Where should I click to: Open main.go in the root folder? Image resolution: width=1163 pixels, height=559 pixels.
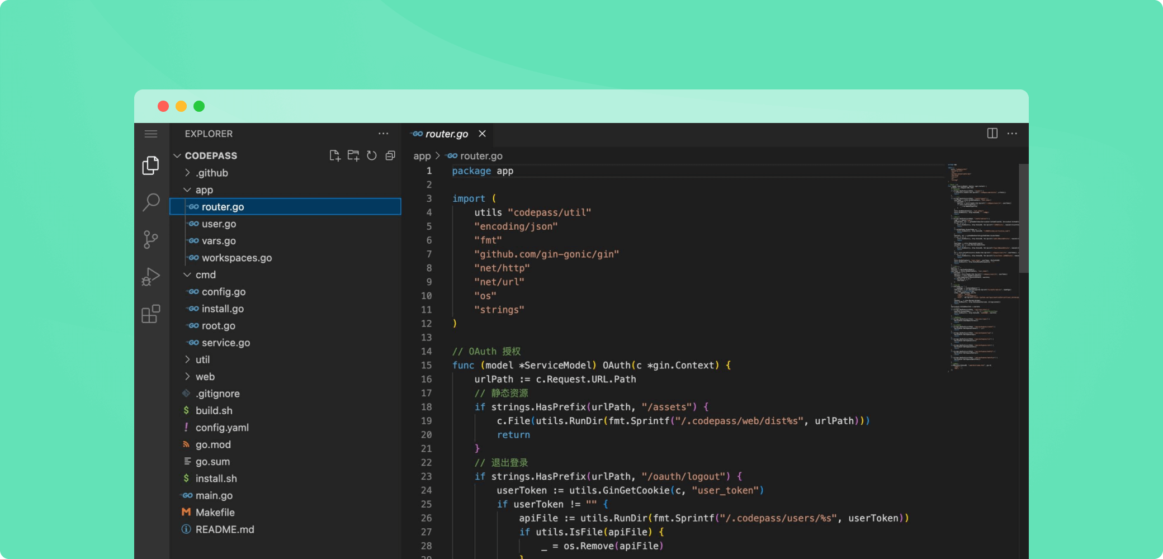285,495
